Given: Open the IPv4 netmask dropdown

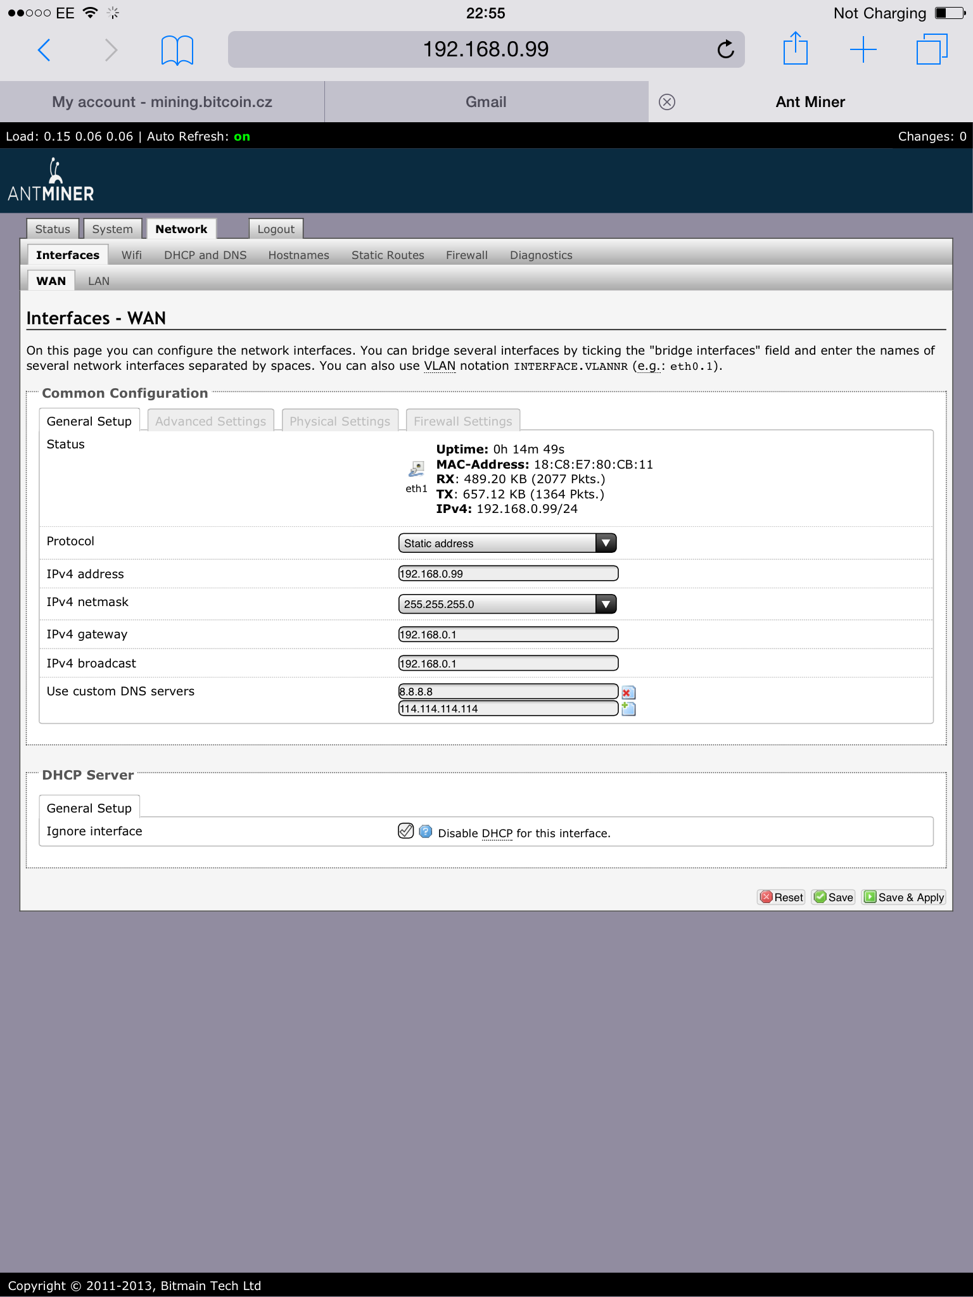Looking at the screenshot, I should pos(507,604).
